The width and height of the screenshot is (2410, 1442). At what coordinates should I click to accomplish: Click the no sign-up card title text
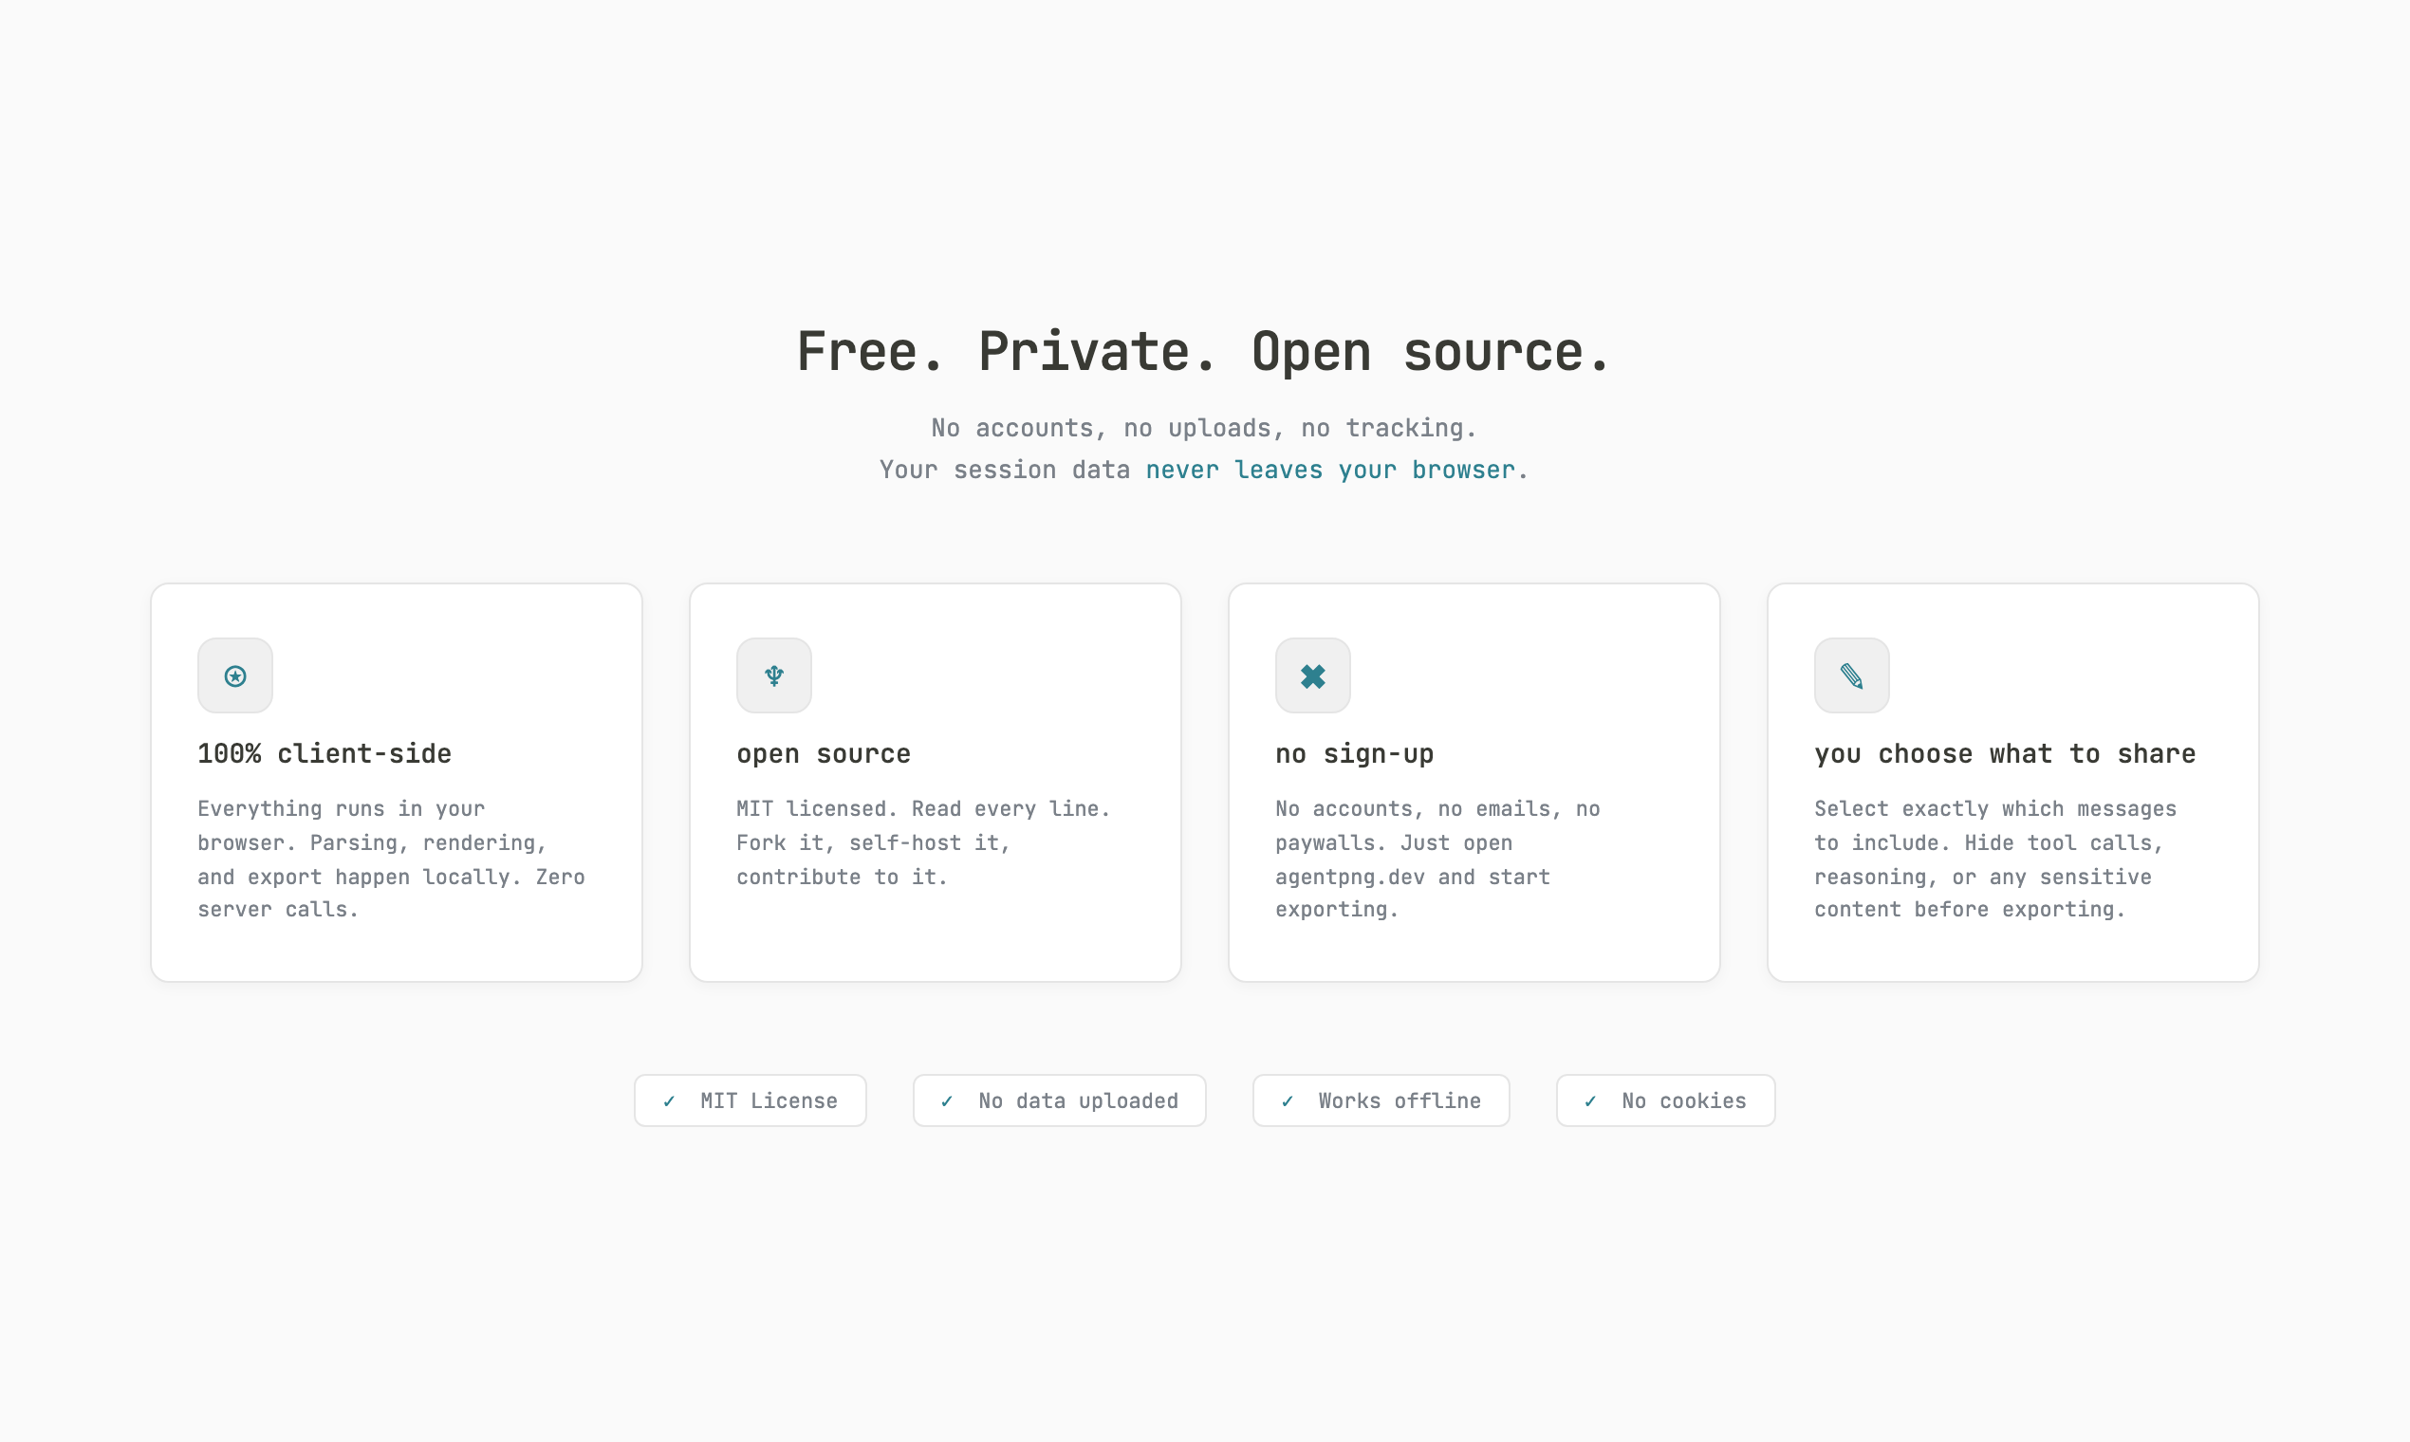pyautogui.click(x=1354, y=753)
